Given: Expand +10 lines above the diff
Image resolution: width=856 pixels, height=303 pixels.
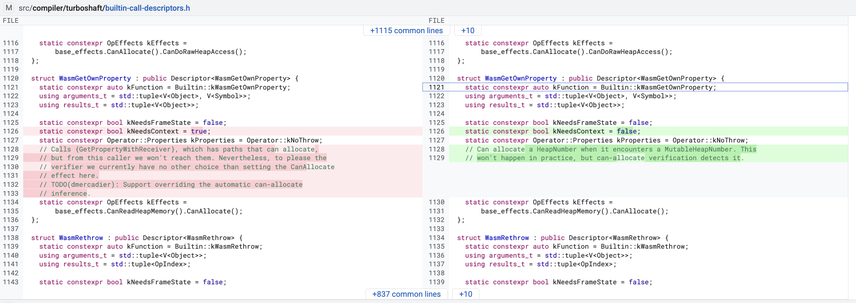Looking at the screenshot, I should point(468,30).
